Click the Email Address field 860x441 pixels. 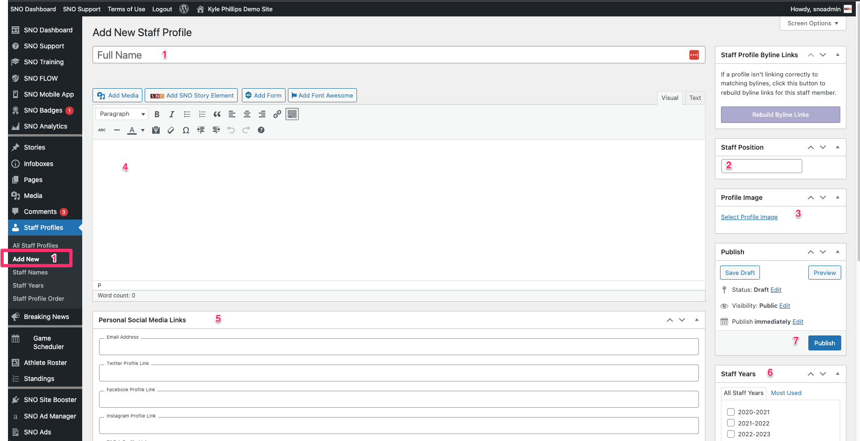click(x=399, y=347)
